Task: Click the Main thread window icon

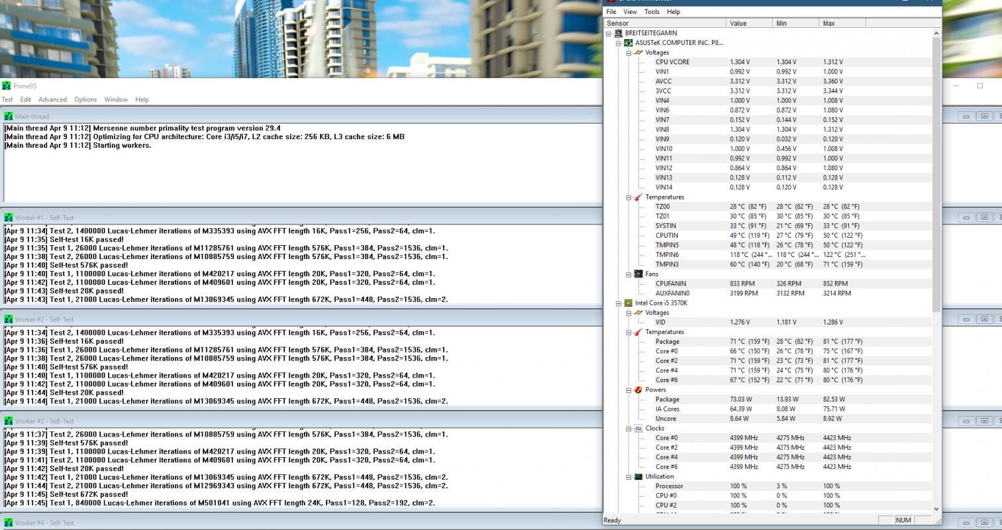Action: (x=8, y=116)
